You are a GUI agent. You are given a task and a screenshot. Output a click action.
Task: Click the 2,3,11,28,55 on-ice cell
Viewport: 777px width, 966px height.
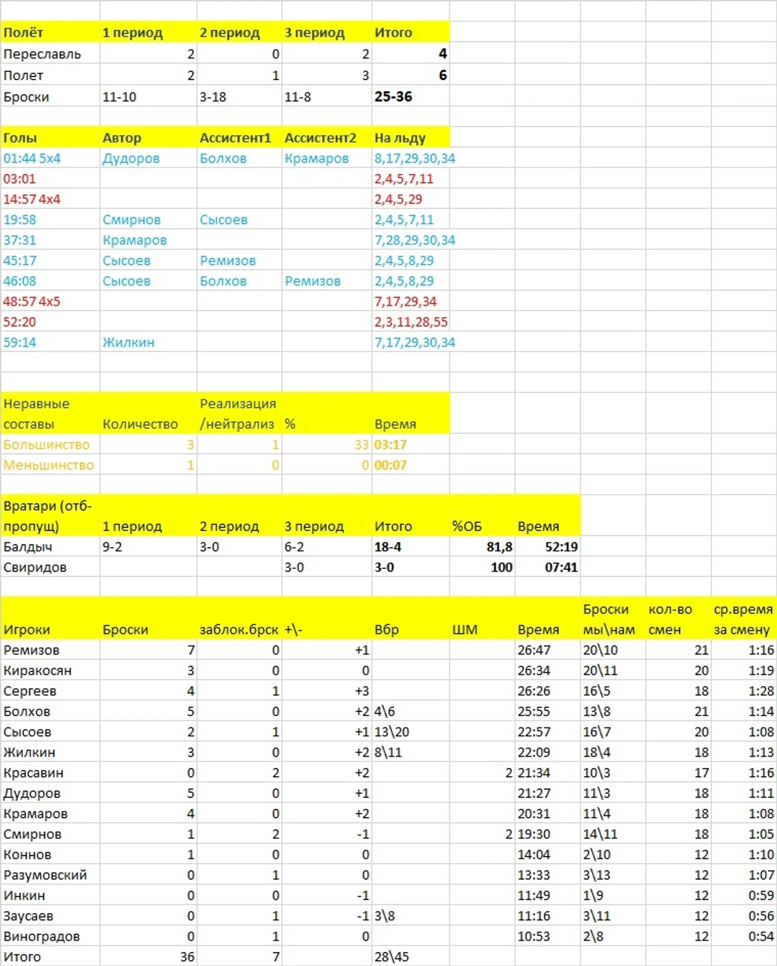[x=410, y=322]
